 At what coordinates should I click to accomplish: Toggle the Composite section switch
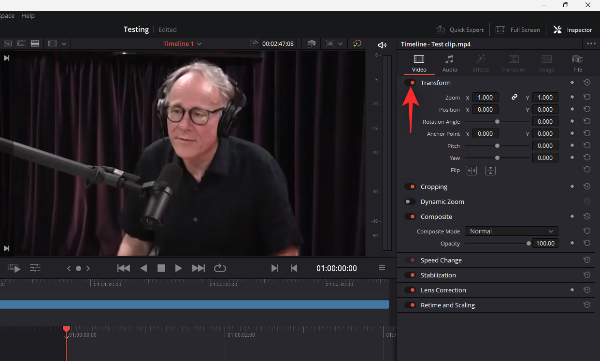tap(410, 217)
